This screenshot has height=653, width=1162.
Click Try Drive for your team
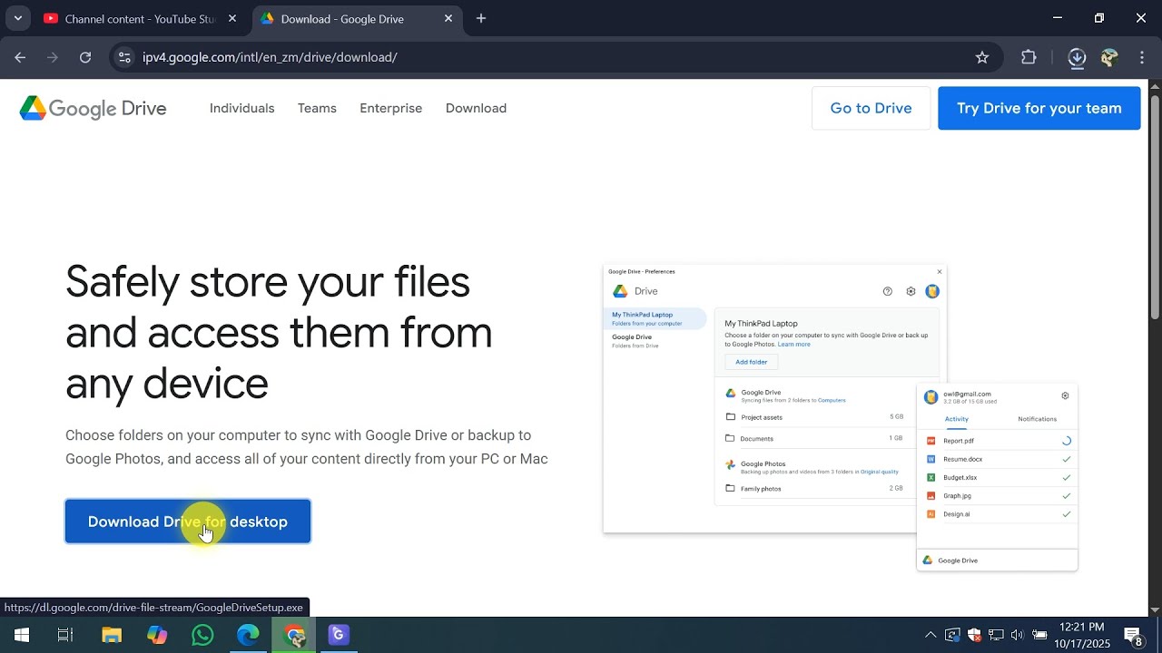tap(1039, 108)
